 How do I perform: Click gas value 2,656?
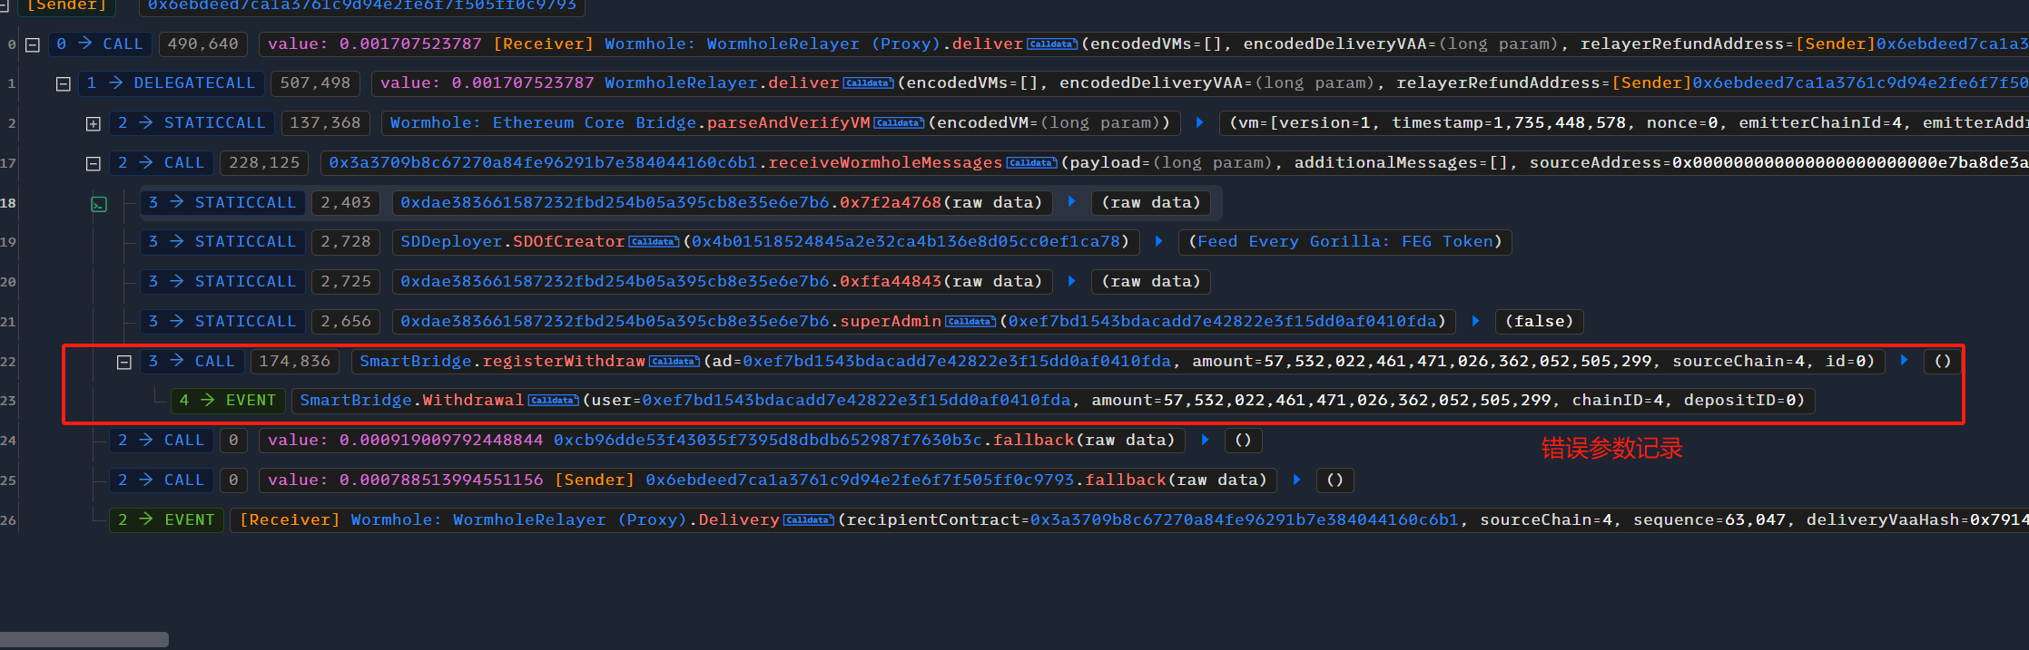point(346,322)
